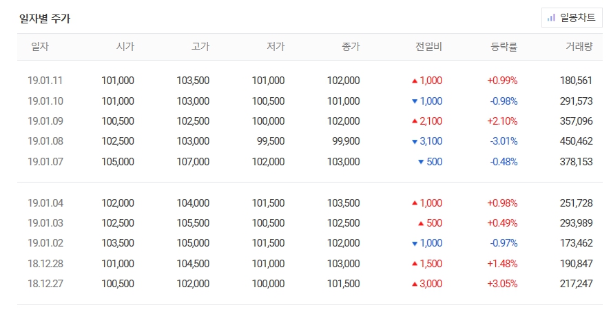Click the 99,500 low price

pyautogui.click(x=271, y=141)
